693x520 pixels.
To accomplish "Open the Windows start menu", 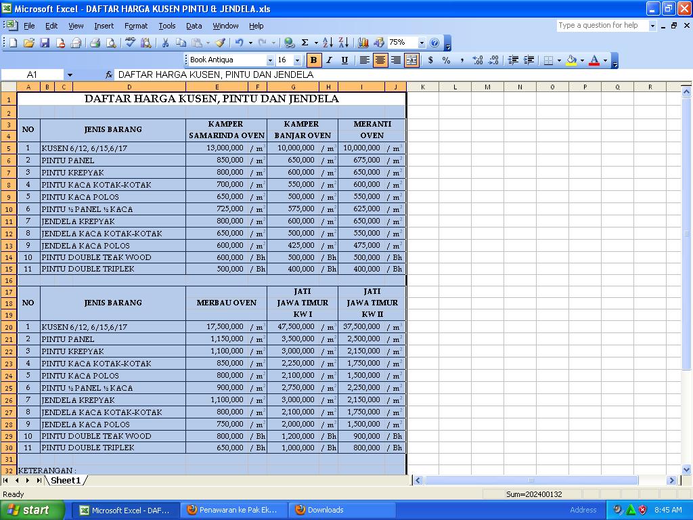I will pos(32,511).
